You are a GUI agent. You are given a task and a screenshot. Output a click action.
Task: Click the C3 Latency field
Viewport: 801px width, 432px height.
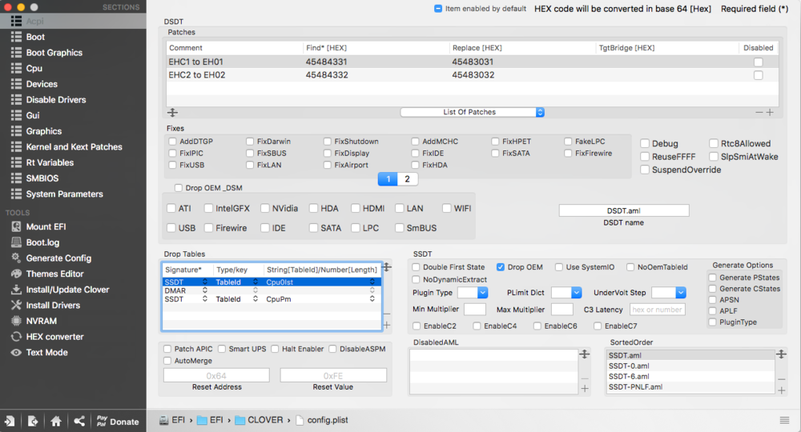[x=657, y=310]
